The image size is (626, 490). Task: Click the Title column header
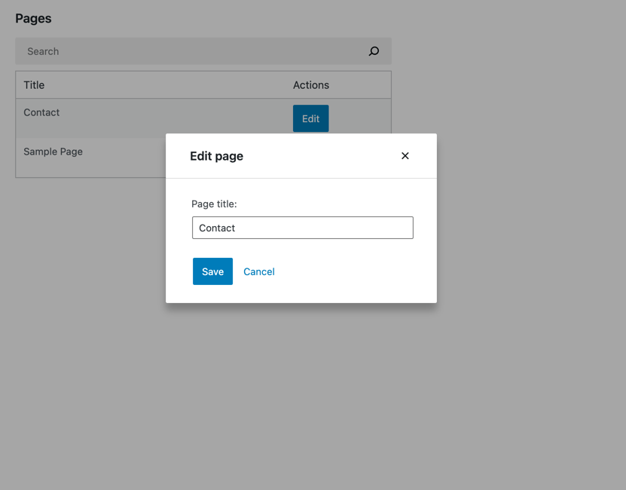tap(34, 85)
